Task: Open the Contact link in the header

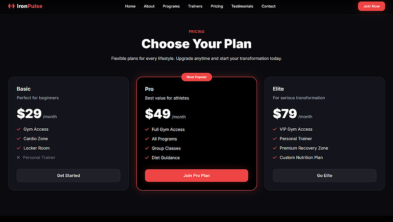Action: 268,6
